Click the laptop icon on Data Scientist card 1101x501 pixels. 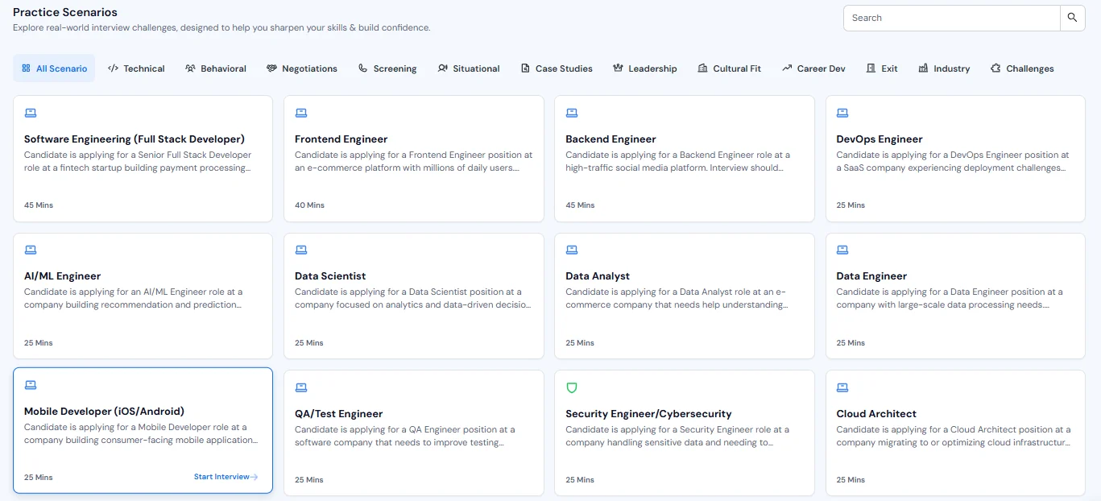pos(301,250)
